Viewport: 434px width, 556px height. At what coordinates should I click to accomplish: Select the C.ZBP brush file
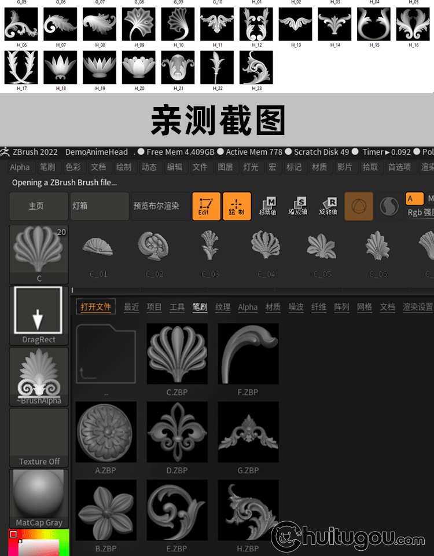coord(177,354)
